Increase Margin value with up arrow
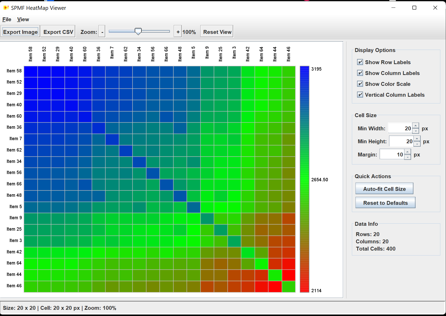Image resolution: width=446 pixels, height=316 pixels. point(407,152)
